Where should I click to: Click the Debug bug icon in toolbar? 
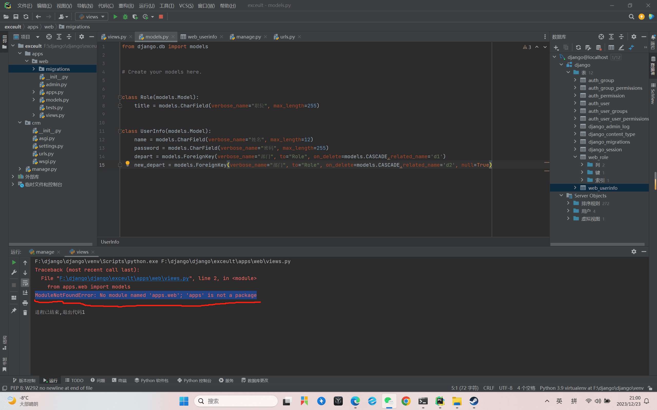pos(125,17)
